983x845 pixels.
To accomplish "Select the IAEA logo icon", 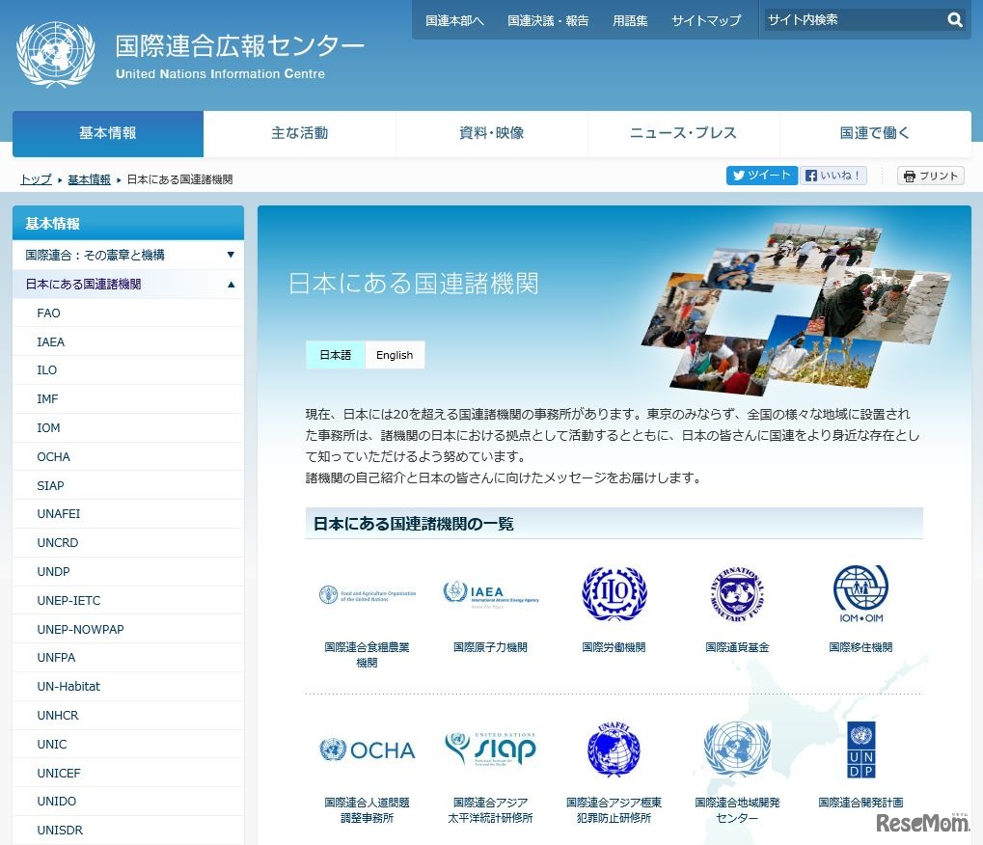I will tap(490, 591).
